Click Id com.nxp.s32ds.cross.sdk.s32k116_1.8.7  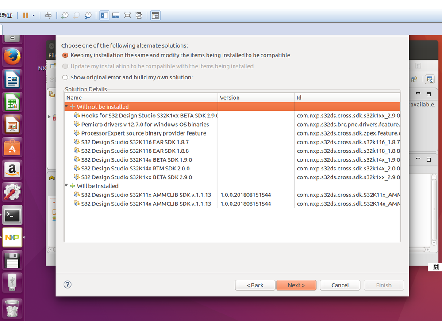point(348,142)
